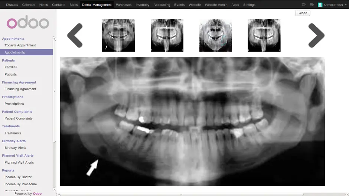Open the Calendar menu
Image resolution: width=349 pixels, height=196 pixels.
click(x=29, y=5)
